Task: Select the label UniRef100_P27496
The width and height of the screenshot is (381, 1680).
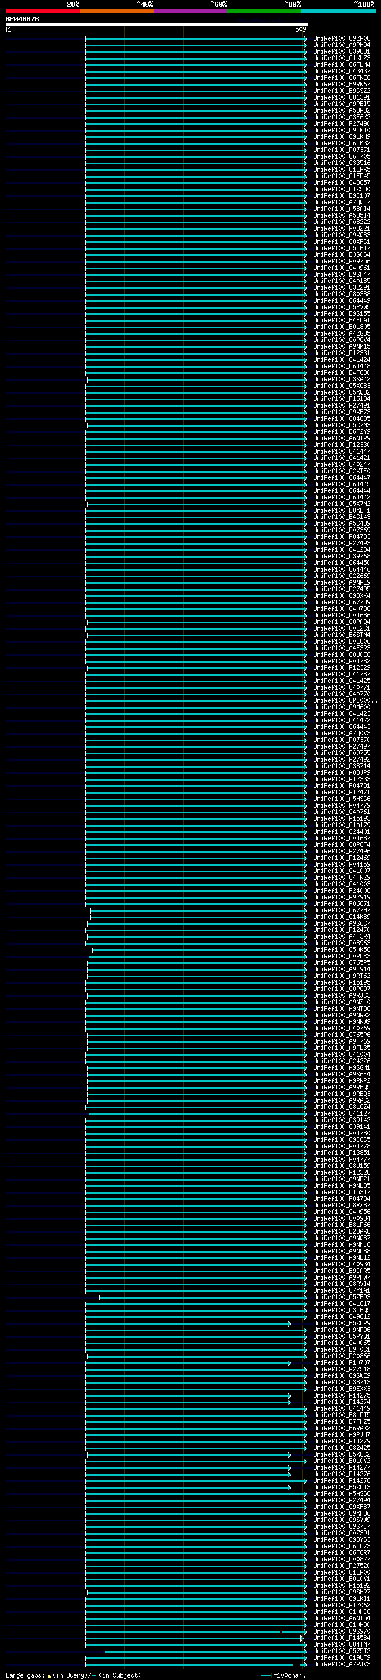Action: [342, 851]
